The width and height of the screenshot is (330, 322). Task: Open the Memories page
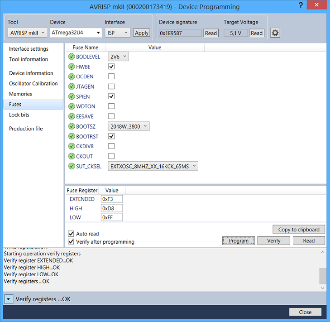pyautogui.click(x=20, y=94)
